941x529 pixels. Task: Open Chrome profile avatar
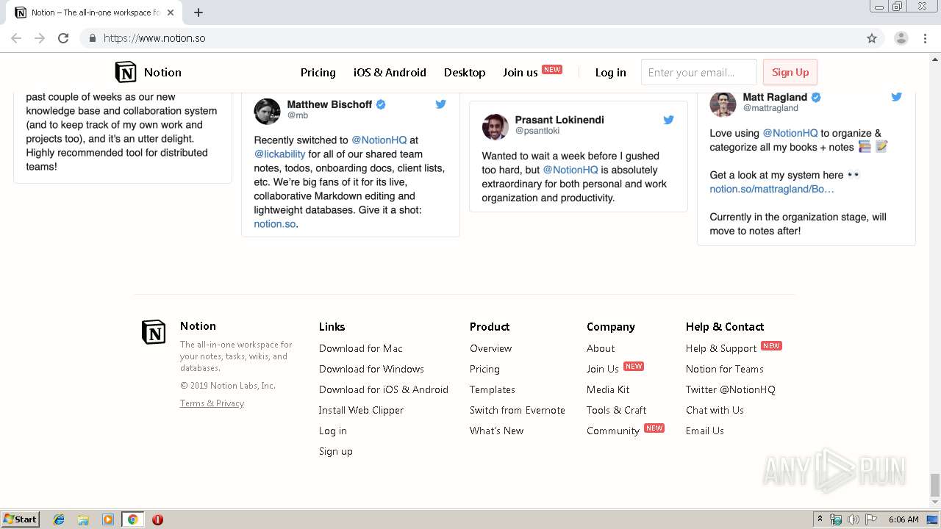coord(901,38)
